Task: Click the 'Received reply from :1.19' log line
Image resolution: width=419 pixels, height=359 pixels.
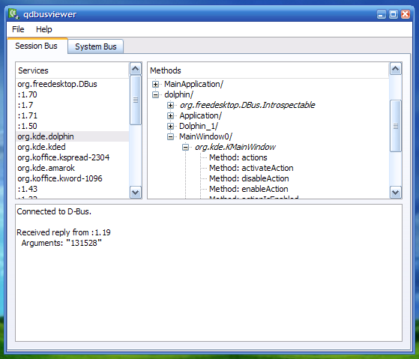Action: [64, 232]
